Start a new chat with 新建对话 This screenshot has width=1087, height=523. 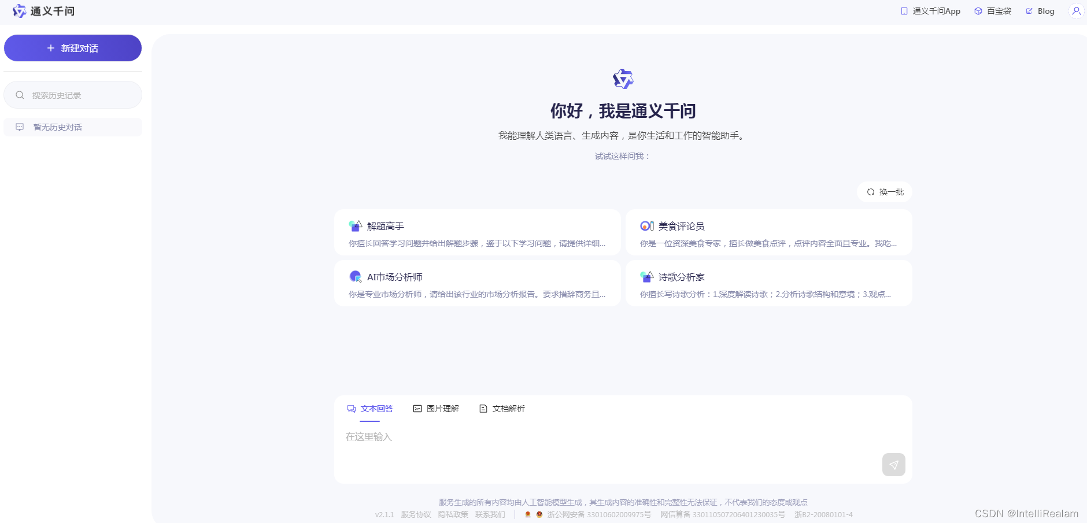(x=73, y=48)
